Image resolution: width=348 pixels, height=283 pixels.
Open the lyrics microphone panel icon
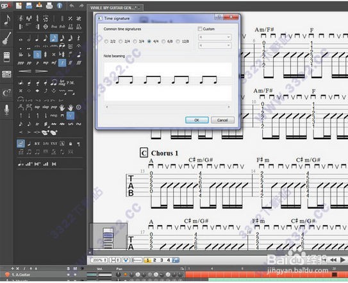tap(6, 110)
